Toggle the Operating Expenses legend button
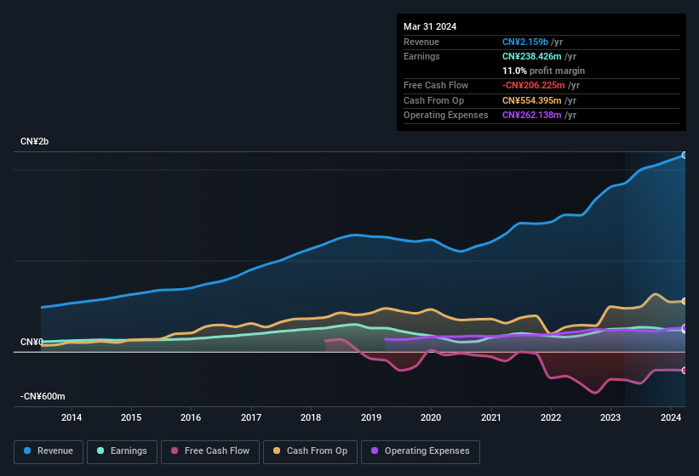The image size is (699, 476). tap(420, 451)
